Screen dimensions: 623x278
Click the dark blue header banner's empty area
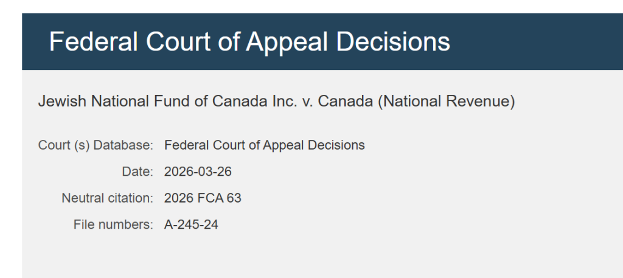[x=535, y=41]
